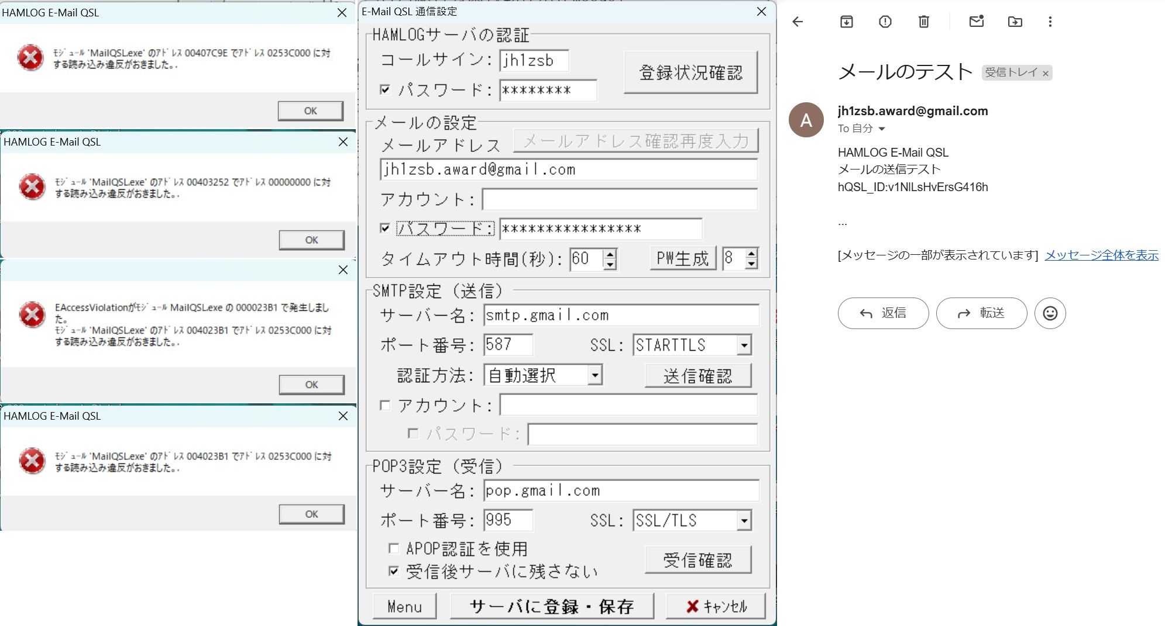Image resolution: width=1165 pixels, height=626 pixels.
Task: Click the Move to folder icon
Action: pyautogui.click(x=1015, y=22)
